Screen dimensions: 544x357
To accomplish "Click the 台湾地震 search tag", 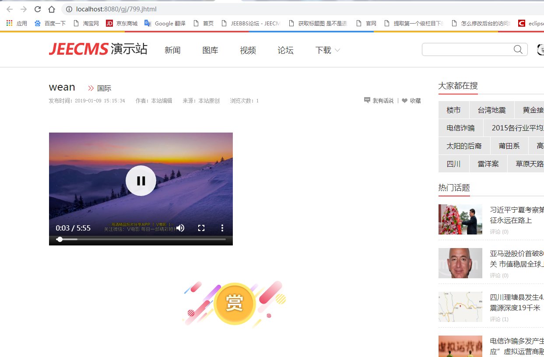I will click(491, 110).
